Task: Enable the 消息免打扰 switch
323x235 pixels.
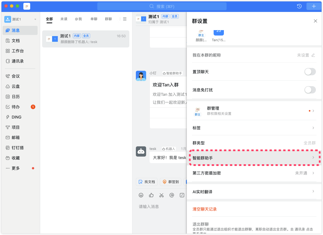Action: click(x=310, y=90)
